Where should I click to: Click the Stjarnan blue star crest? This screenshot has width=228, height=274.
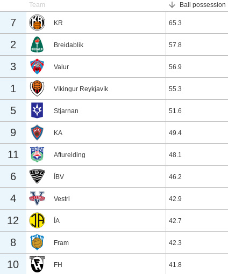[x=37, y=110]
